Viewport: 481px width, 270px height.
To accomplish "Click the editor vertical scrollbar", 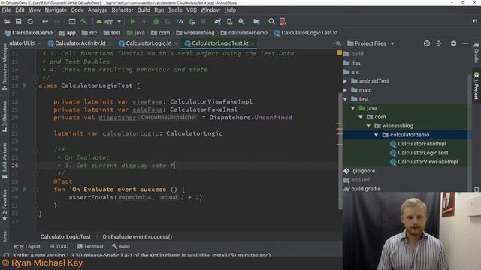I will (x=340, y=151).
